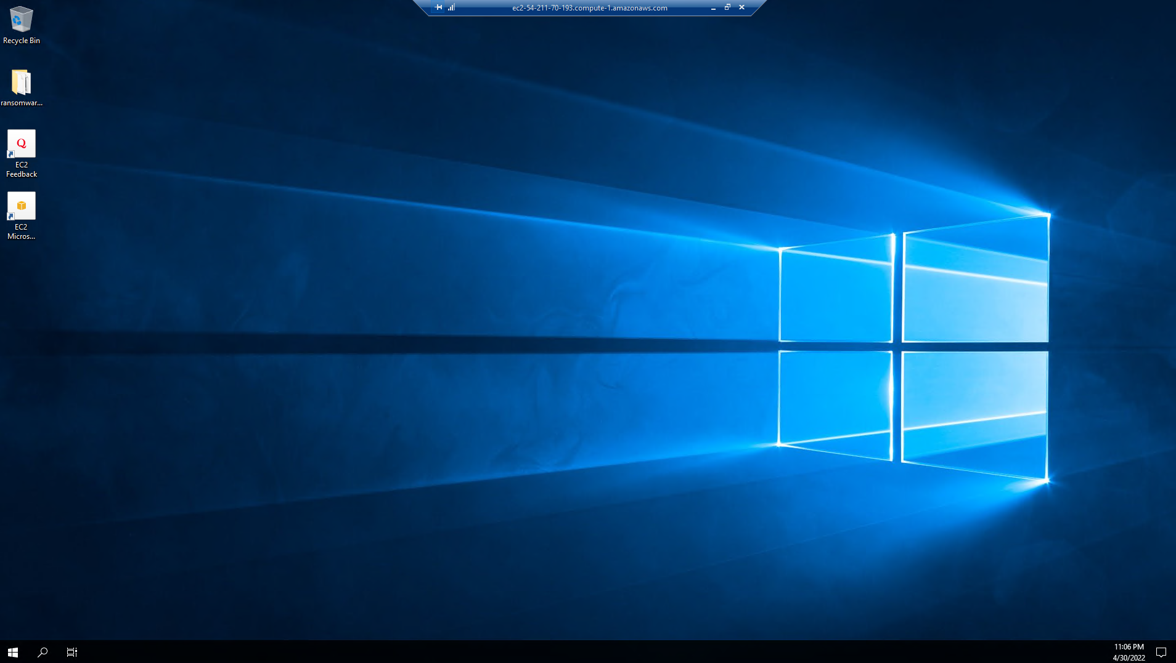Open taskbar search magnifier
Viewport: 1176px width, 663px height.
pyautogui.click(x=43, y=652)
